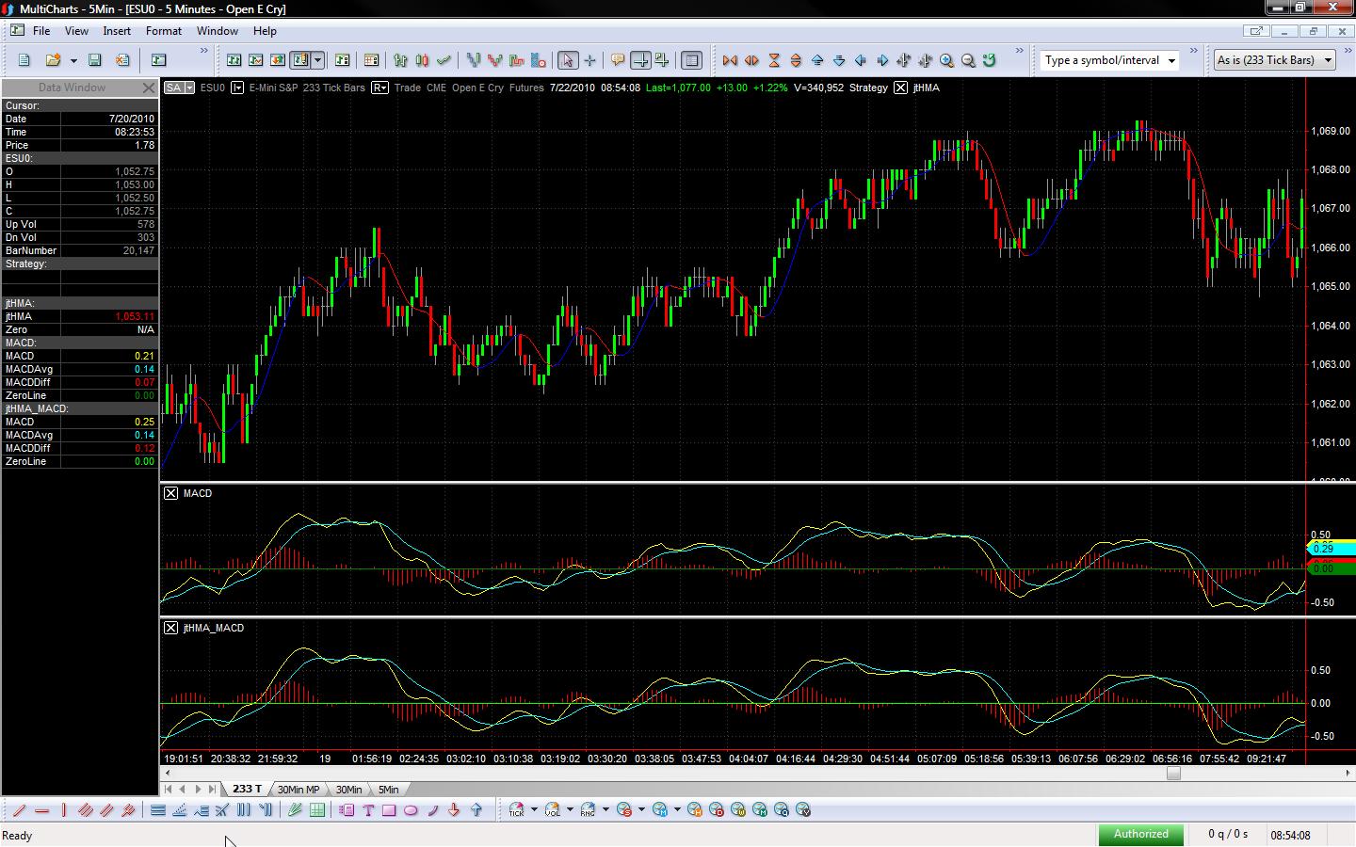This screenshot has width=1356, height=847.
Task: Click the speech bubble hint icon
Action: coord(618,60)
